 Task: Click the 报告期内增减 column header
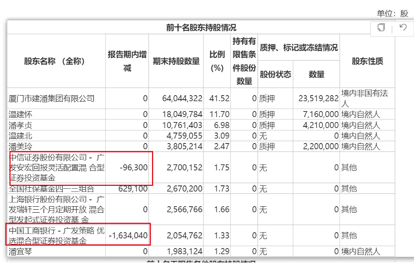(127, 61)
